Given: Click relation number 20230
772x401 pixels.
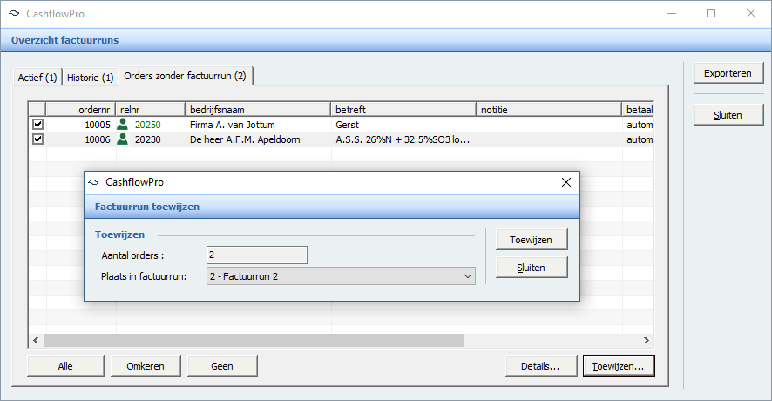Looking at the screenshot, I should pos(148,139).
